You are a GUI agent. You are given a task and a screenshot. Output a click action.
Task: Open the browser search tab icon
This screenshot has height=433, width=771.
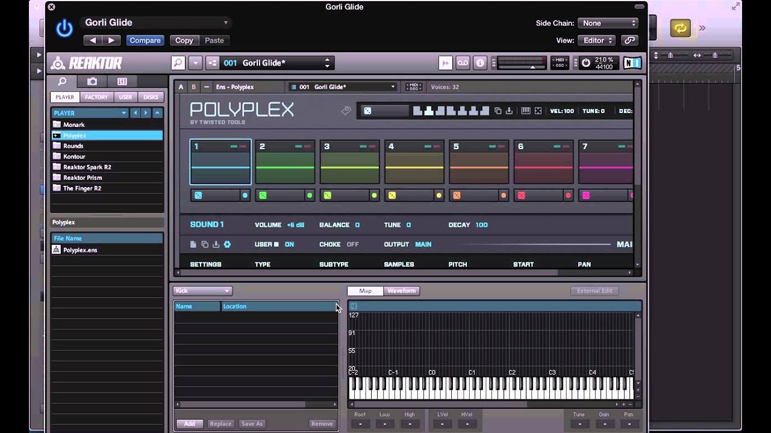tap(63, 81)
